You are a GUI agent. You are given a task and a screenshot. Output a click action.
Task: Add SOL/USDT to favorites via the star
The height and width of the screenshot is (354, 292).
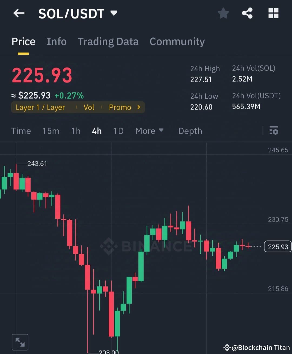pyautogui.click(x=223, y=13)
